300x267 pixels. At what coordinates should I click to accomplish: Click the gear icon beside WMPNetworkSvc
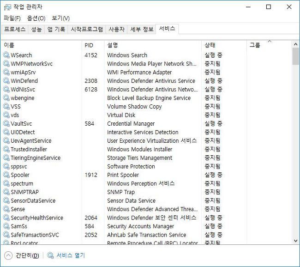[x=6, y=64]
